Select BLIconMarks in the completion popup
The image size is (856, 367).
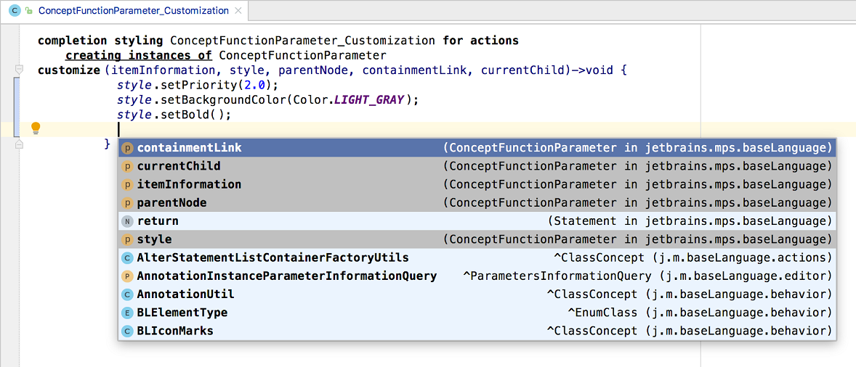pyautogui.click(x=175, y=331)
